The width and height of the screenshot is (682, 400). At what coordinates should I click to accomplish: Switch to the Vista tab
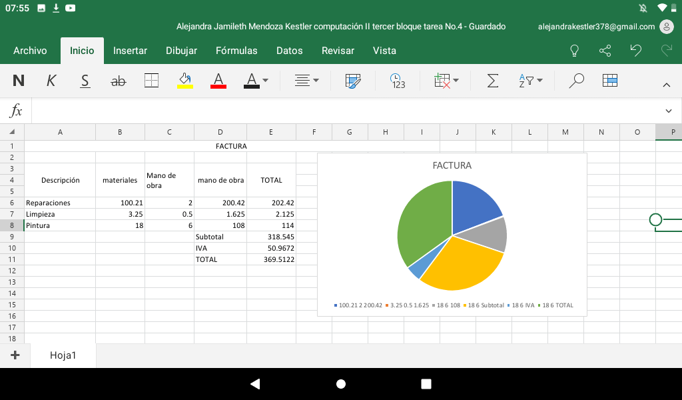(x=384, y=51)
